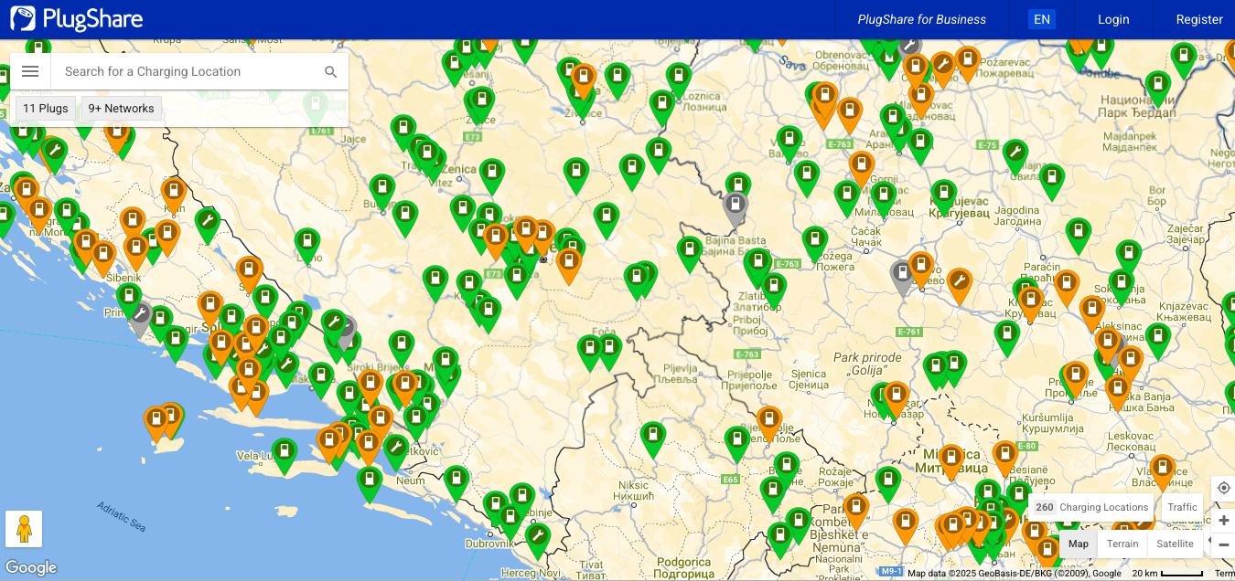Click the magnifier search icon

331,72
